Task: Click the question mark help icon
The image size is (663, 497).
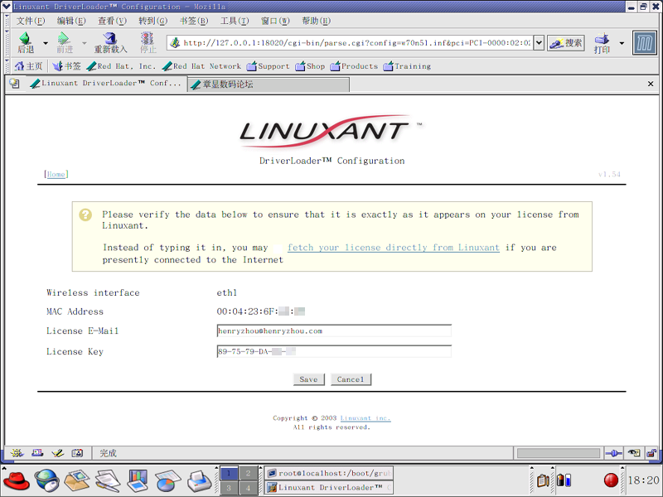Action: coord(85,215)
